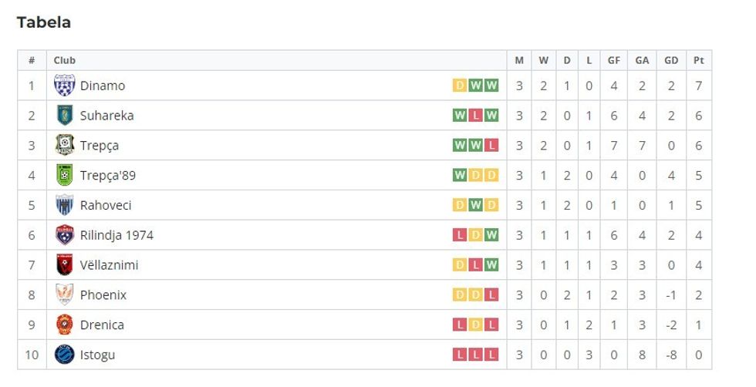Sort table by Pt column header
The height and width of the screenshot is (387, 756).
(x=698, y=60)
